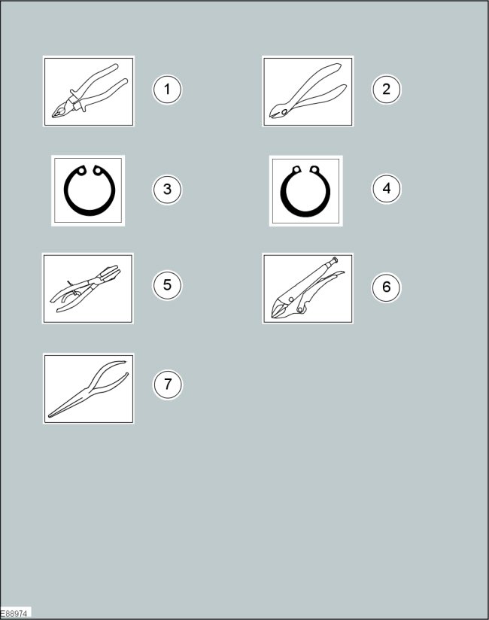This screenshot has width=489, height=620.
Task: Select the side cutter pliers picture
Action: point(308,91)
